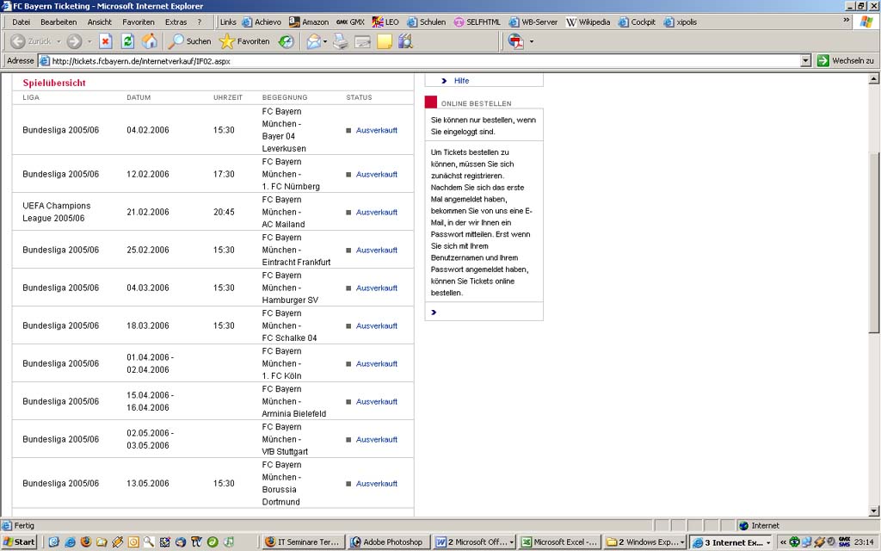Open the Bearbeiten menu

pyautogui.click(x=59, y=22)
